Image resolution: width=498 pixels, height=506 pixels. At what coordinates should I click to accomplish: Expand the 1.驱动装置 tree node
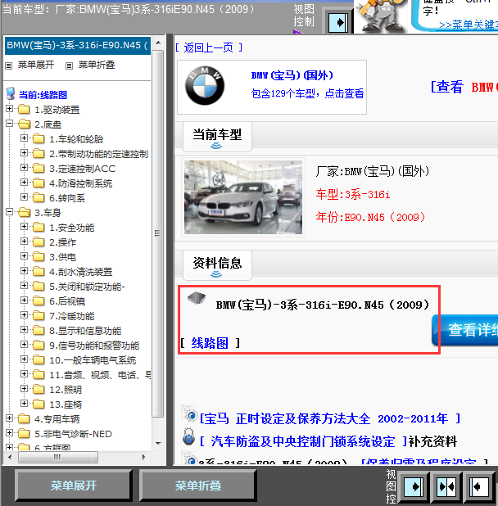point(9,109)
